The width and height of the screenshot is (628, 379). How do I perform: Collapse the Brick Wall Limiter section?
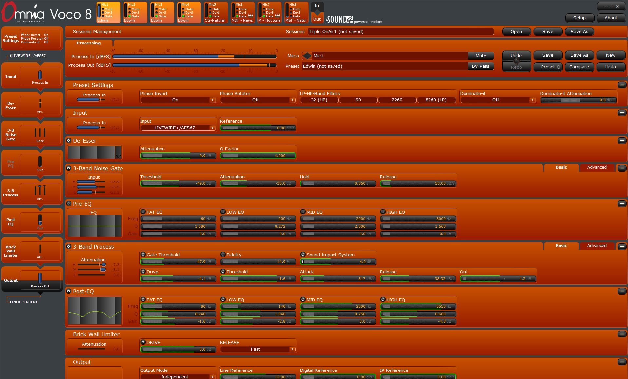click(622, 334)
